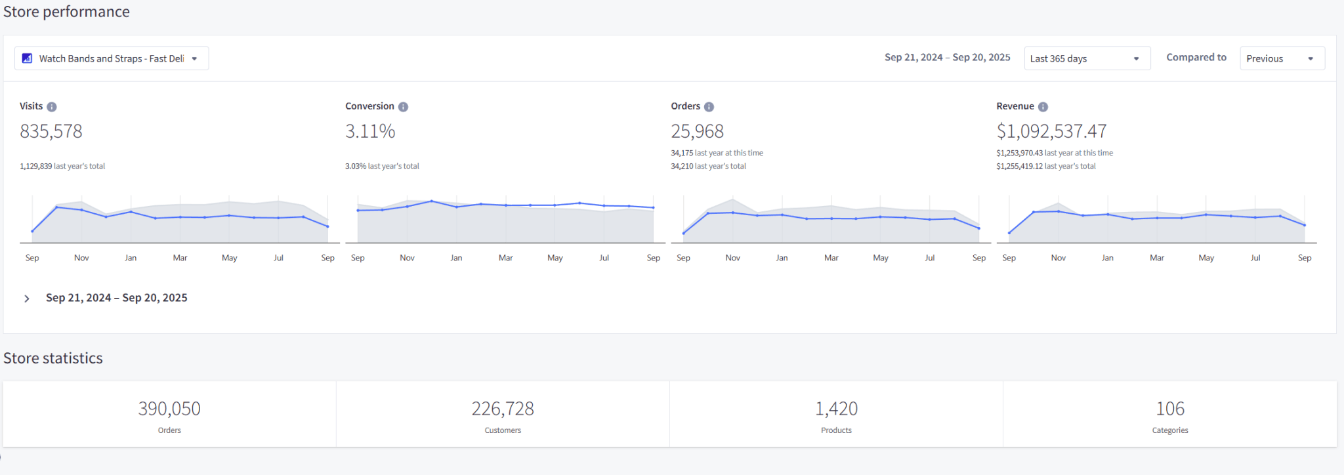Click the Conversion info icon
The height and width of the screenshot is (475, 1344).
tap(403, 107)
